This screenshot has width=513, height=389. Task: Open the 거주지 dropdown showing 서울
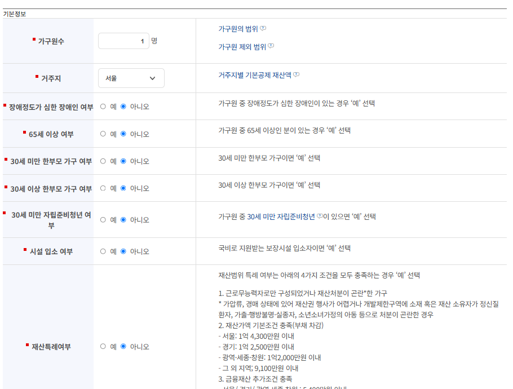tap(131, 78)
